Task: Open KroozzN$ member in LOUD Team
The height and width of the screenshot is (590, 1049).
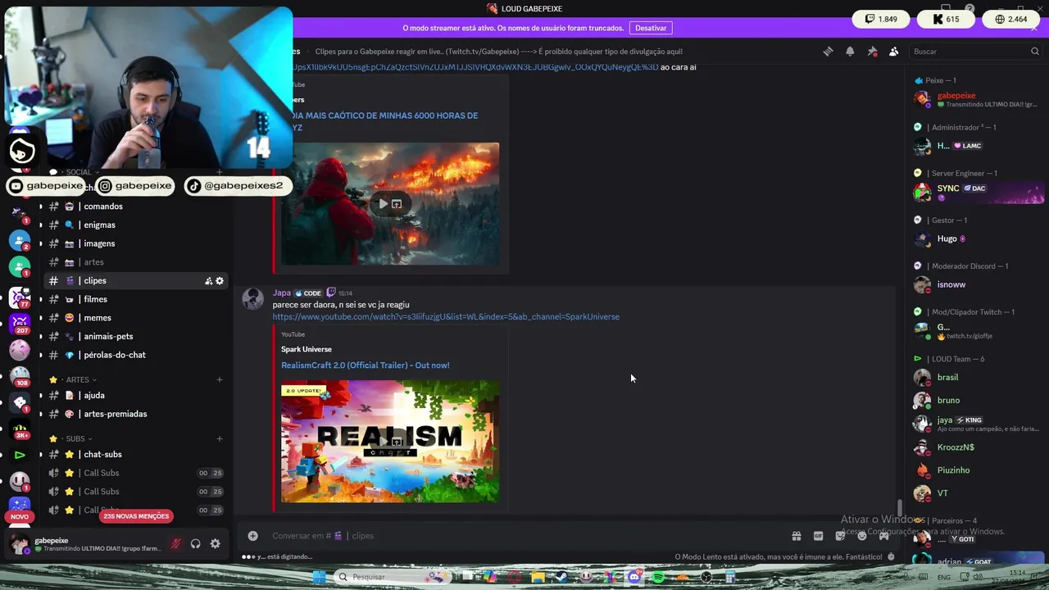Action: coord(979,447)
